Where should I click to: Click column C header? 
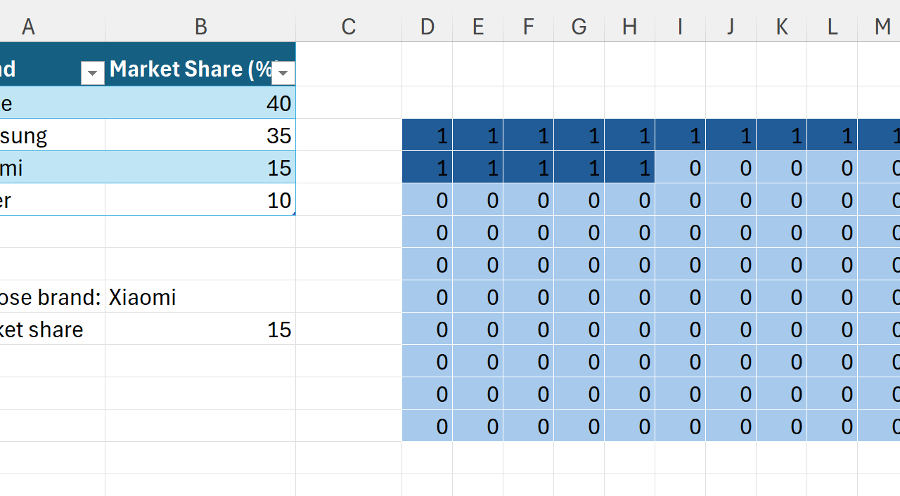click(349, 27)
